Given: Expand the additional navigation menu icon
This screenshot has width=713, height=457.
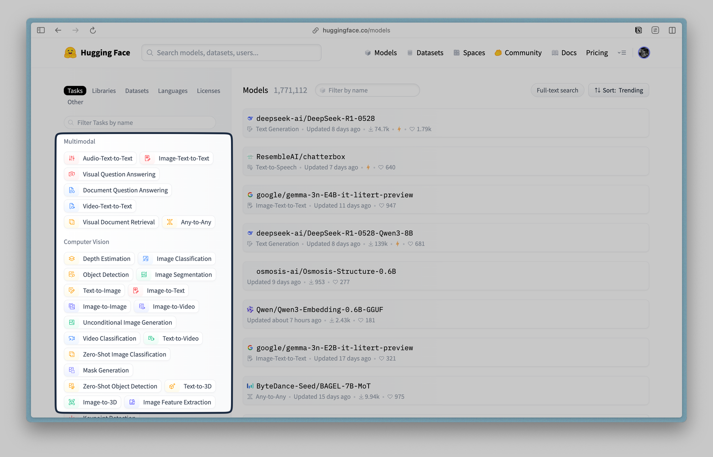Looking at the screenshot, I should click(x=622, y=53).
